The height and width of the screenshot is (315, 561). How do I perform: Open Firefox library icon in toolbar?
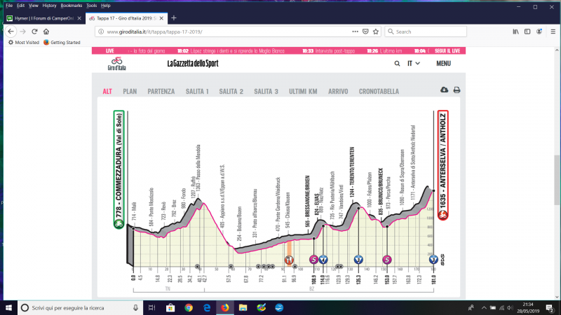515,31
